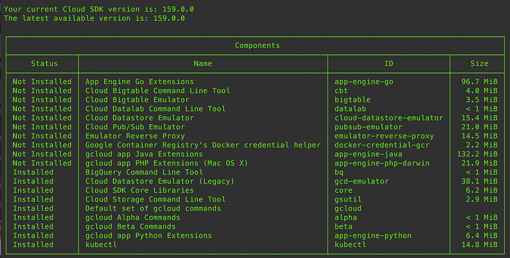Screen dimensions: 510x258
Task: Click 'Default set of gcloud commands'
Action: [153, 208]
